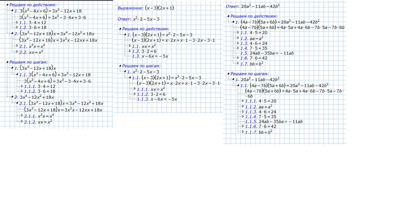Expand sub-step "1.1.6. 7·6=42"
This screenshot has height=200, width=403.
pyautogui.click(x=243, y=126)
